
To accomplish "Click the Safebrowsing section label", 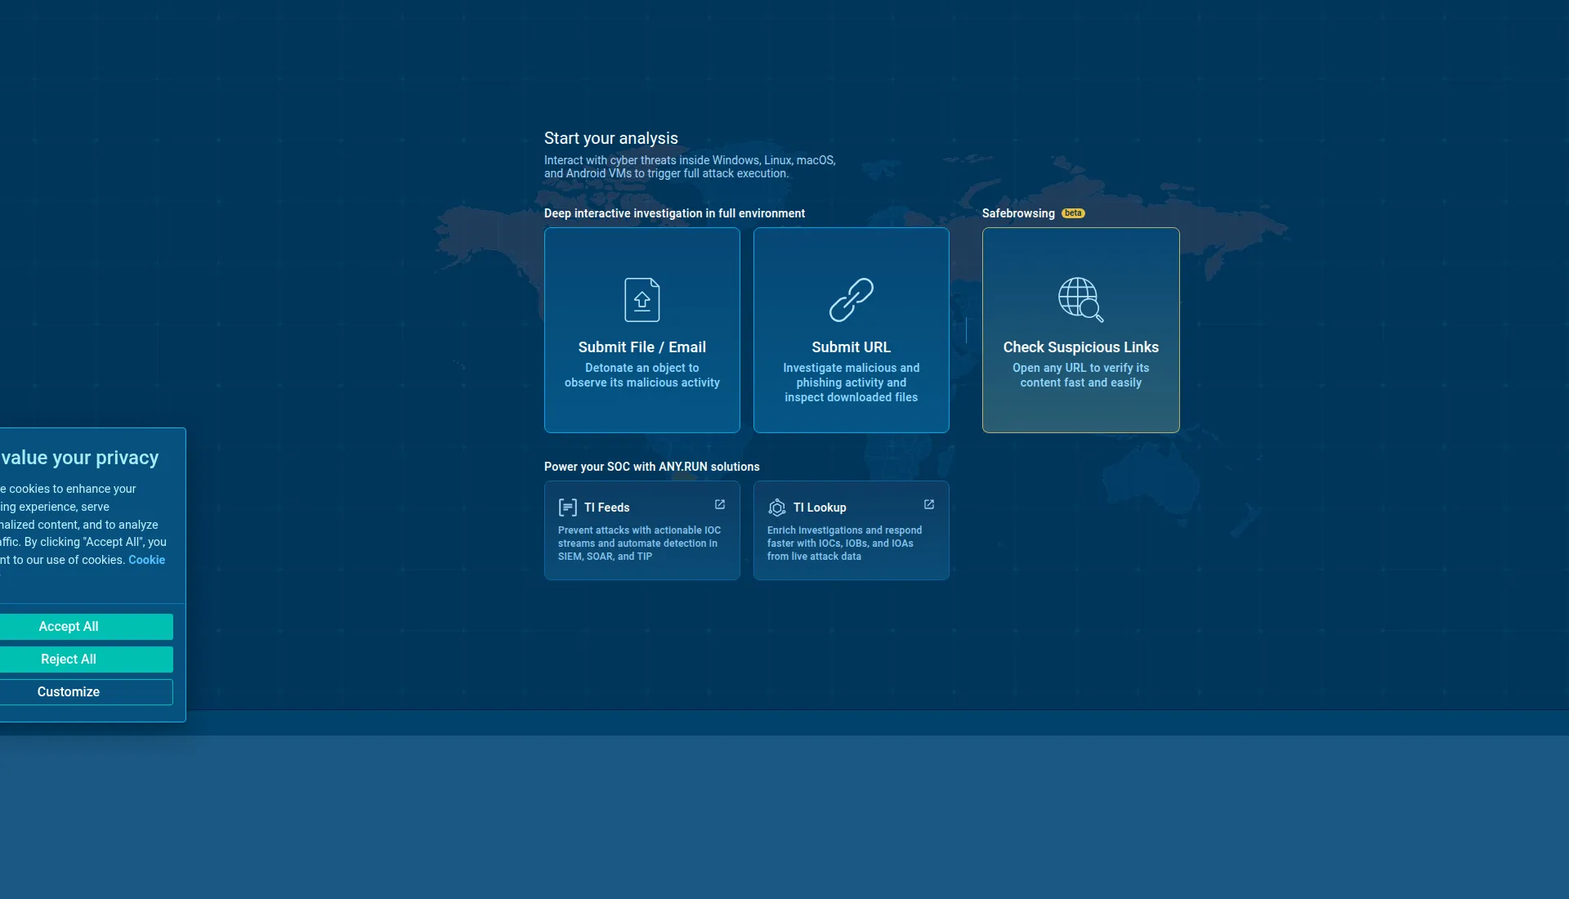I will point(1018,213).
